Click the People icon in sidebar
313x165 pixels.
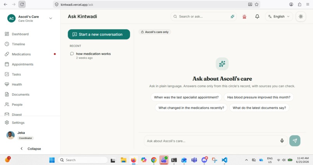point(7,105)
